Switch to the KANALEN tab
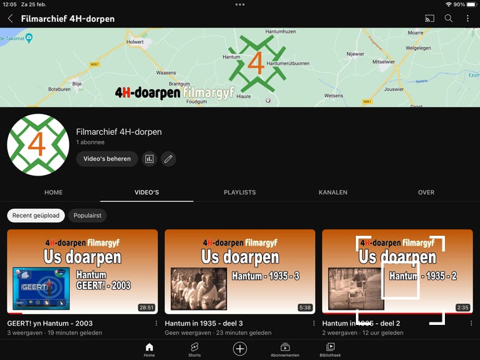The image size is (480, 360). coord(333,193)
